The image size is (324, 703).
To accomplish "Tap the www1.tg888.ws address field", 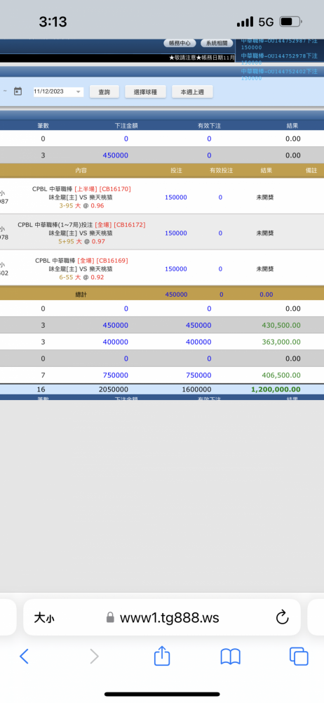I will point(162,617).
